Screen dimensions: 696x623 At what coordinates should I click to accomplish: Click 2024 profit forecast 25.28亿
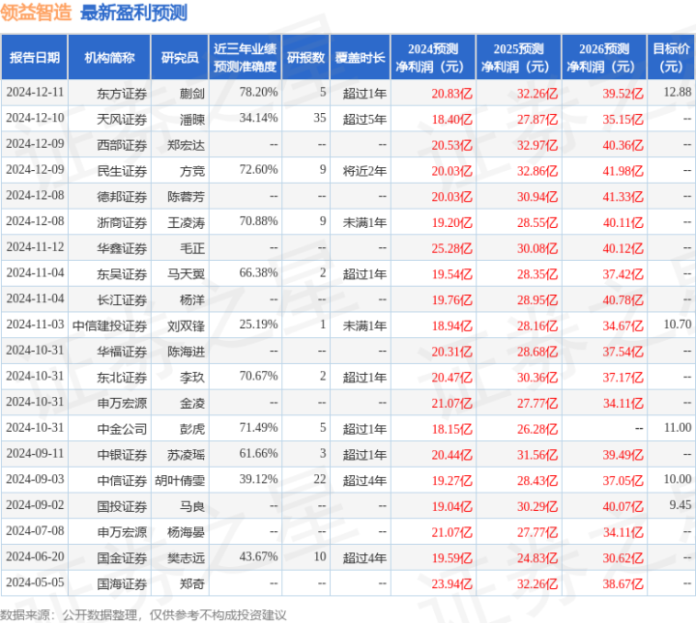point(451,248)
